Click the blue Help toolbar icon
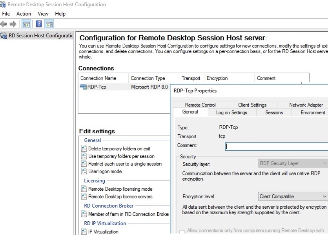Image resolution: width=328 pixels, height=235 pixels. click(x=39, y=24)
